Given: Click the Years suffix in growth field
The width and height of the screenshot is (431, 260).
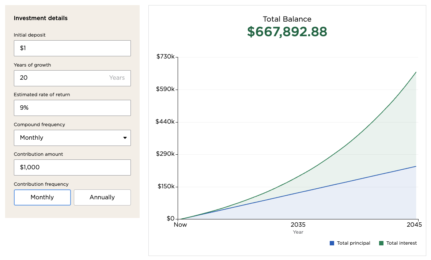Looking at the screenshot, I should tap(117, 78).
